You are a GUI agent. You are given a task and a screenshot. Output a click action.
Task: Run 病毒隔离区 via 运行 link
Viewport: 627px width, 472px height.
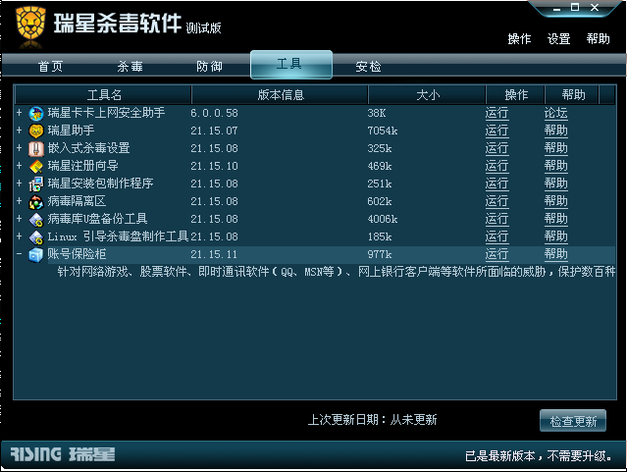497,201
